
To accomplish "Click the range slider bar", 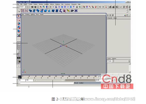I will coord(49,80).
